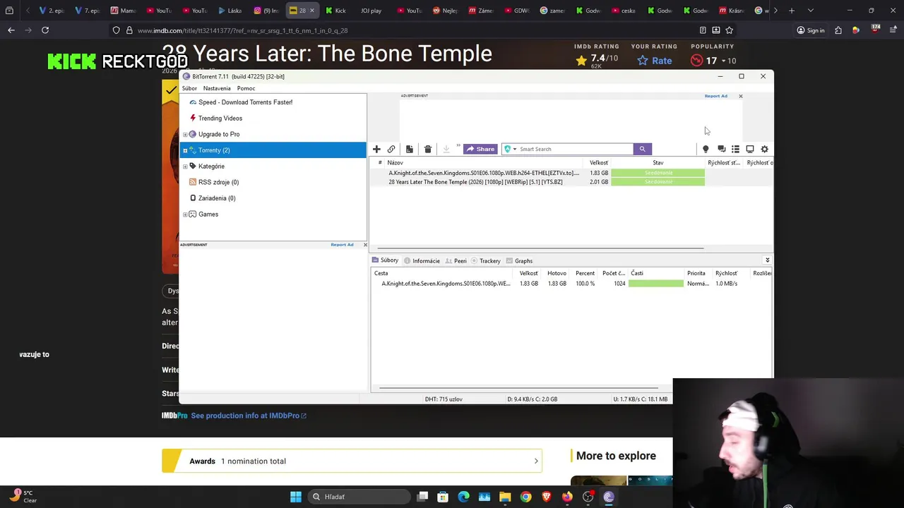The image size is (904, 508).
Task: Click the remote monitor icon in toolbar
Action: pyautogui.click(x=750, y=149)
